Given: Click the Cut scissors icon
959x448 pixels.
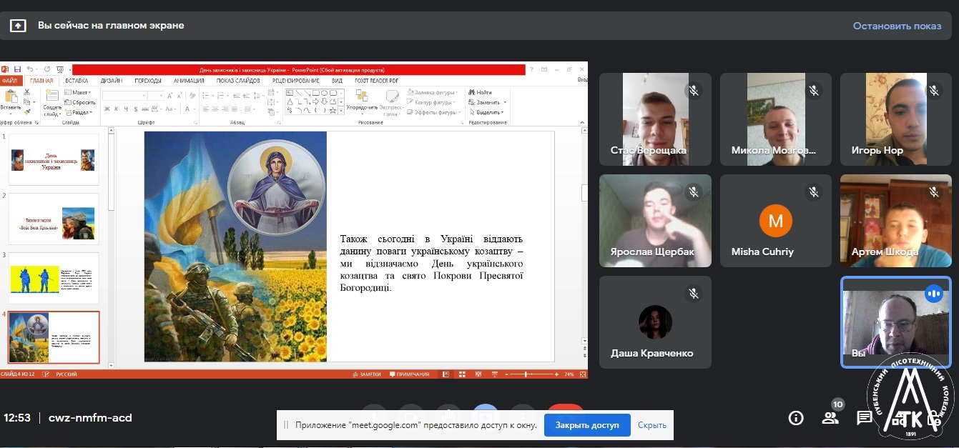Looking at the screenshot, I should [27, 91].
